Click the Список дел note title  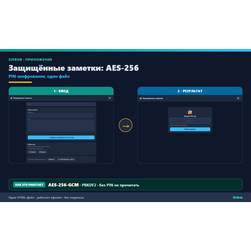pos(31,144)
